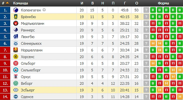
Task: Click small info icon next to Копенгаген
Action: tap(44, 10)
